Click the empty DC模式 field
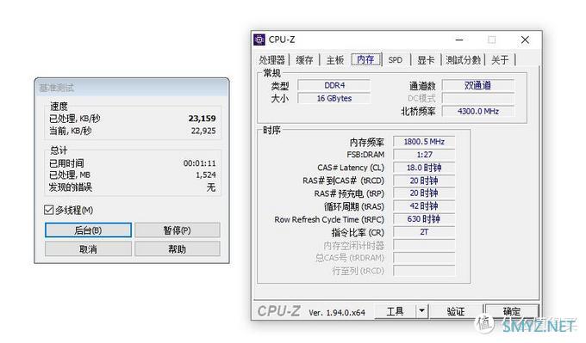Viewport: 586px width, 343px height. pos(478,98)
